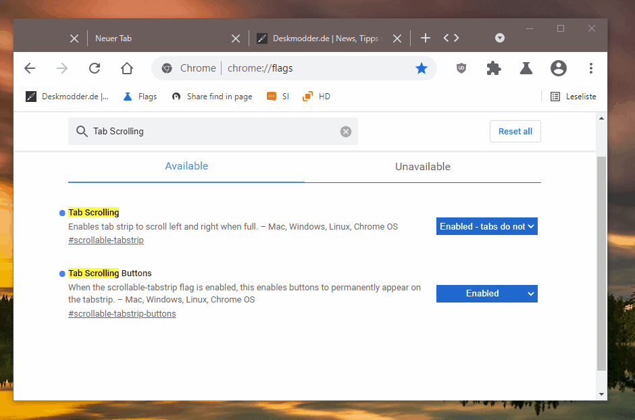Click the flags search field

click(213, 131)
